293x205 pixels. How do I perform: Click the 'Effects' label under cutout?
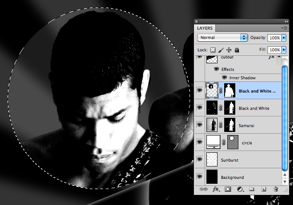(x=228, y=70)
